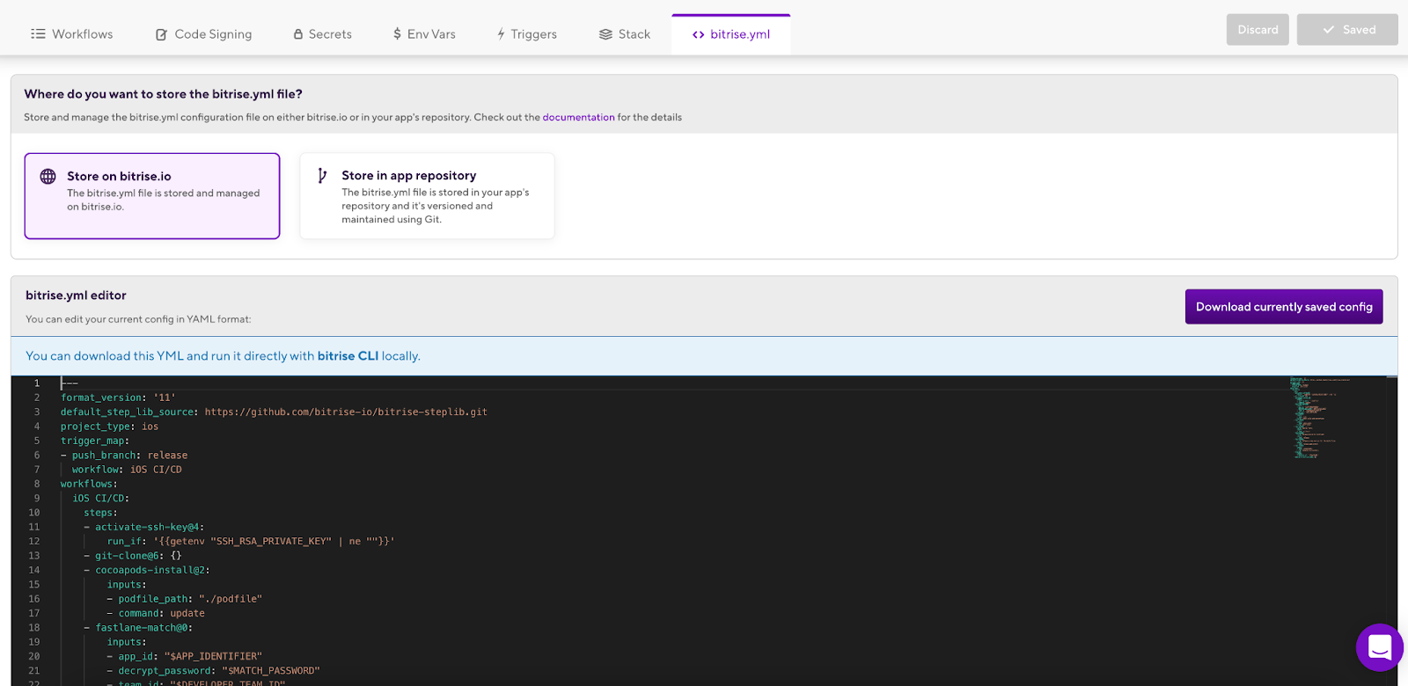The width and height of the screenshot is (1408, 686).
Task: Click the Env Vars dollar icon
Action: (397, 34)
